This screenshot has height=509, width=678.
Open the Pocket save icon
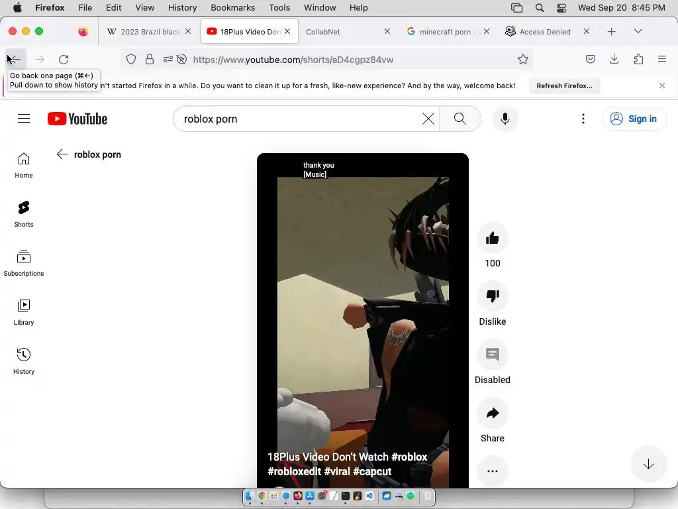590,59
